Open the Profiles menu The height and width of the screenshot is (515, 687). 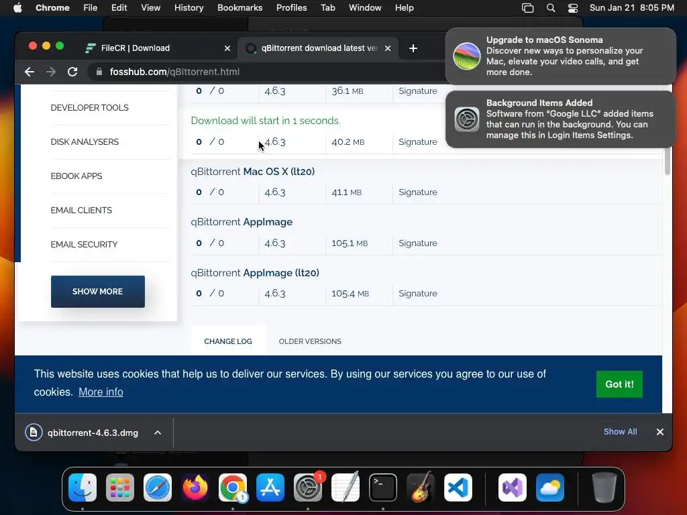coord(291,8)
